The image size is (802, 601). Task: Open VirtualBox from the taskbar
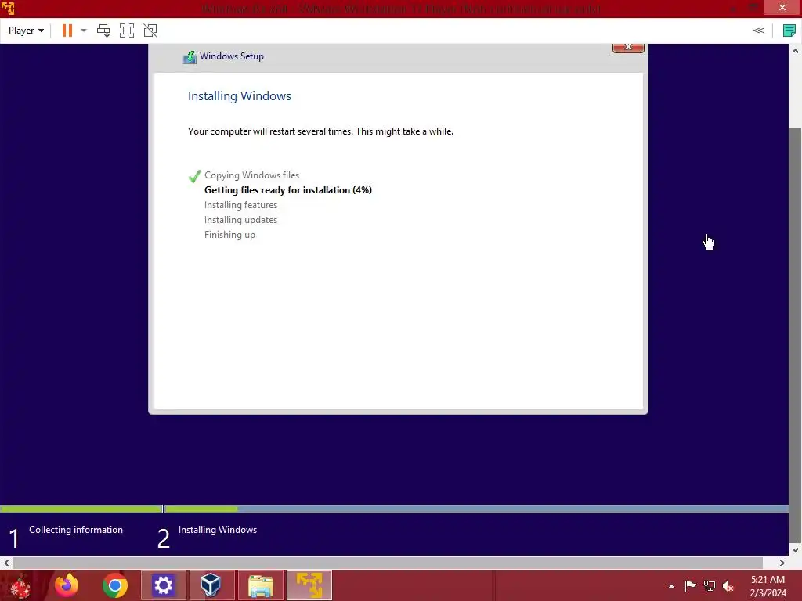211,585
